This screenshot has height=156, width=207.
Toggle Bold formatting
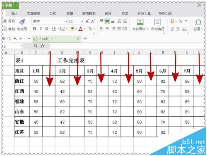(x=34, y=29)
